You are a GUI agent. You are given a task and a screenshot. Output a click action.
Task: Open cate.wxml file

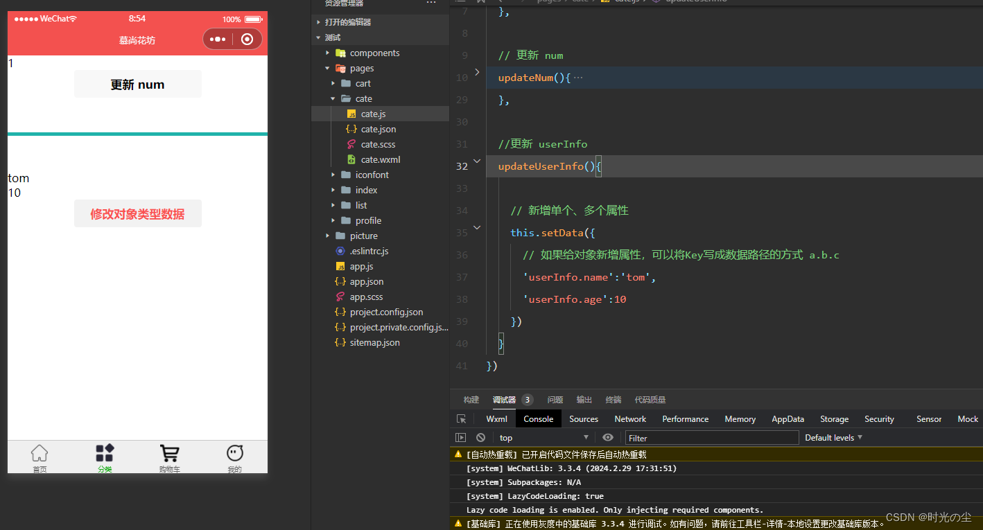pyautogui.click(x=380, y=159)
